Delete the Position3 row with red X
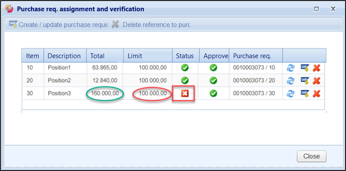 click(316, 93)
